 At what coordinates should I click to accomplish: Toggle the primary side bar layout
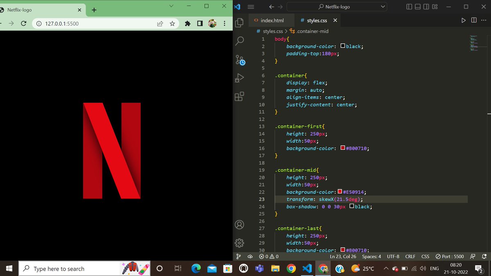[410, 7]
